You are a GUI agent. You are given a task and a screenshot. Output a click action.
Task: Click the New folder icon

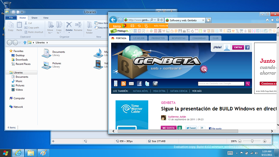89,28
